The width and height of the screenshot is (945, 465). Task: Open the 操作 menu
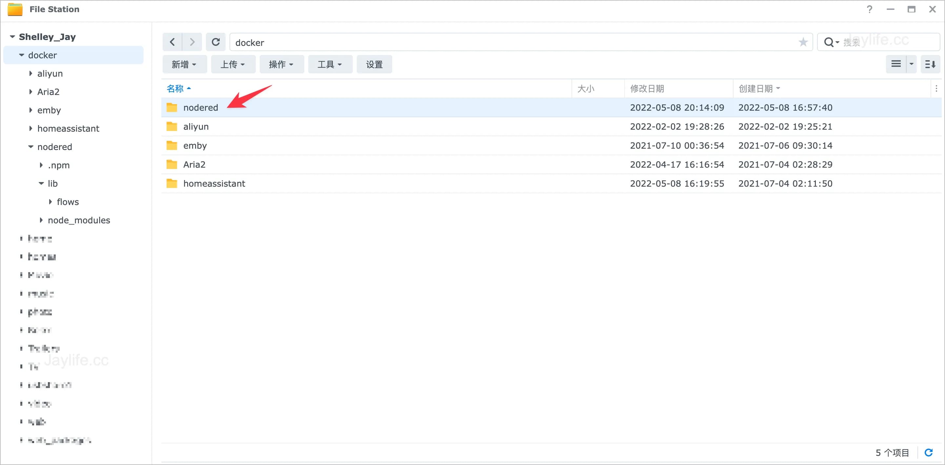click(x=281, y=64)
